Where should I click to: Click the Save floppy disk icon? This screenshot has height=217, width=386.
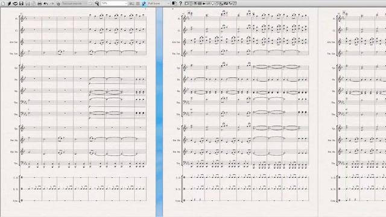pos(21,4)
